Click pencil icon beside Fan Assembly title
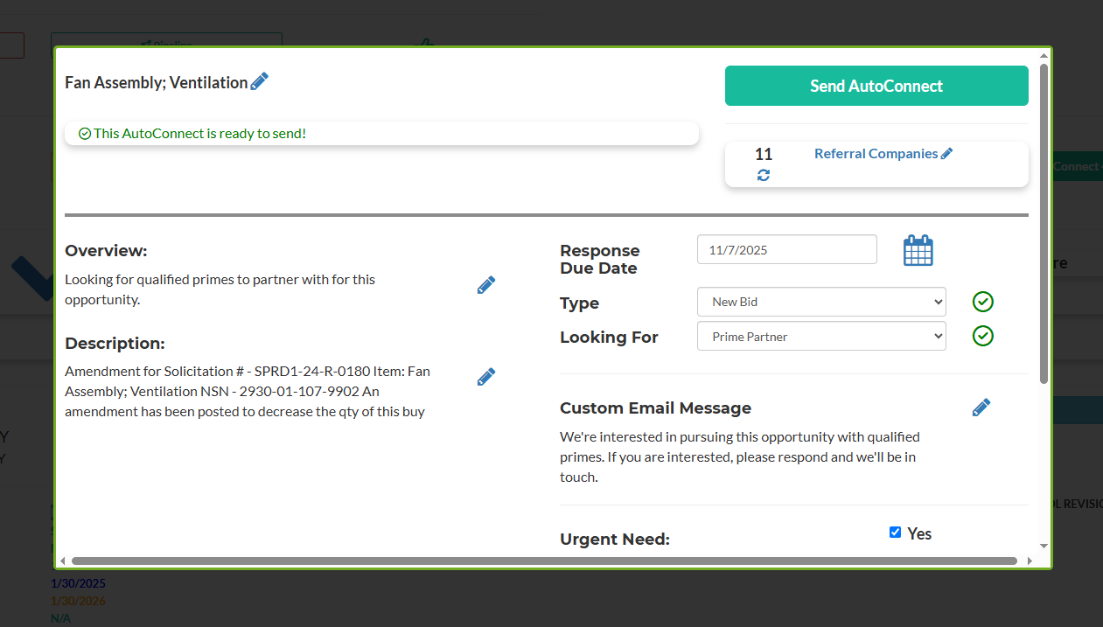This screenshot has width=1103, height=627. 260,81
